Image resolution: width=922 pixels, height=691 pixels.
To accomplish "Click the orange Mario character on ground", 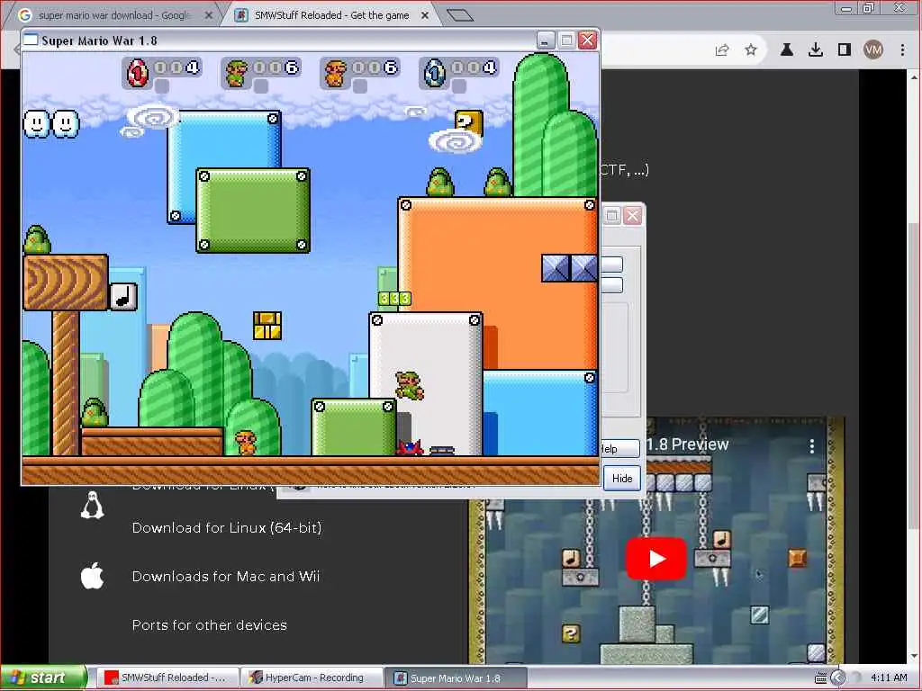I will point(246,443).
